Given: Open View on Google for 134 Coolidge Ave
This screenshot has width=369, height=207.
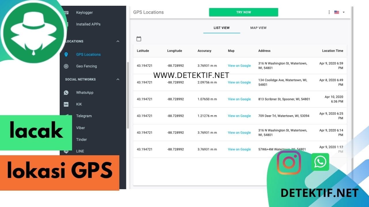Looking at the screenshot, I should pyautogui.click(x=239, y=83).
